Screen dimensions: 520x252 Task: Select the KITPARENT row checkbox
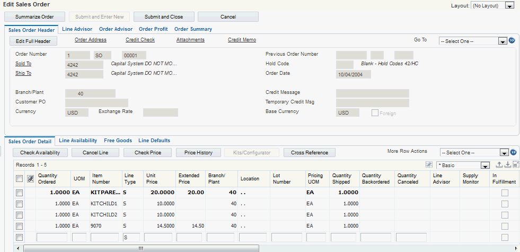[x=20, y=193]
